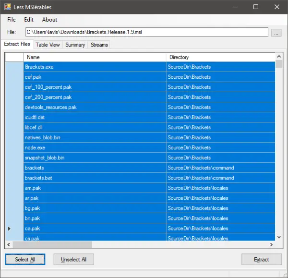The width and height of the screenshot is (288, 278).
Task: Click the row header arrow beside ca.pak
Action: click(10, 229)
